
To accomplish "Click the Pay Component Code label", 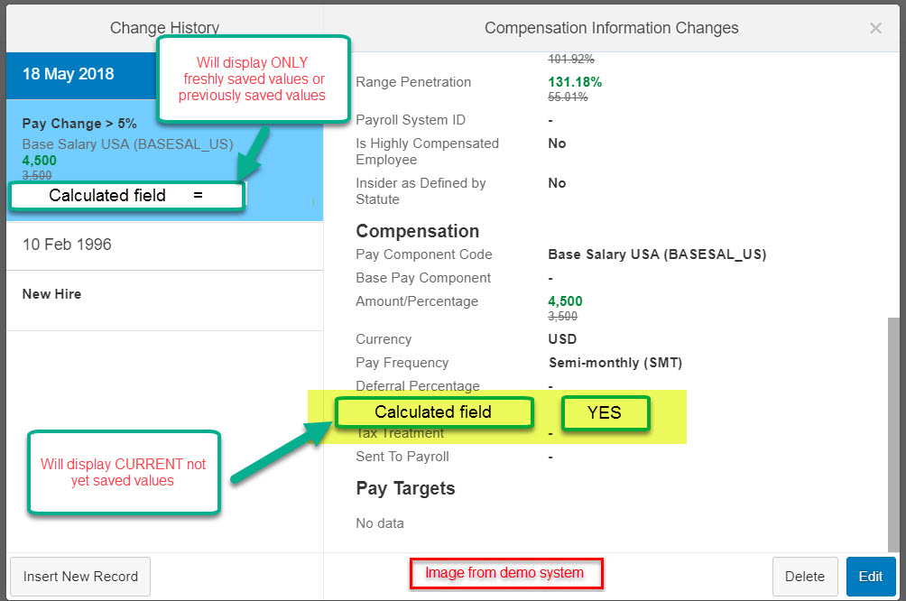I will tap(423, 254).
